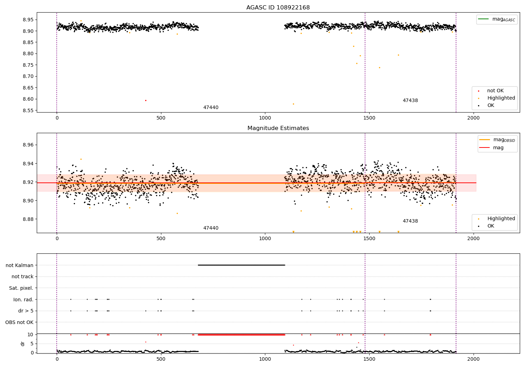Click 'Highlighted' legend entry in top panel
This screenshot has height=367, width=525.
coord(501,98)
